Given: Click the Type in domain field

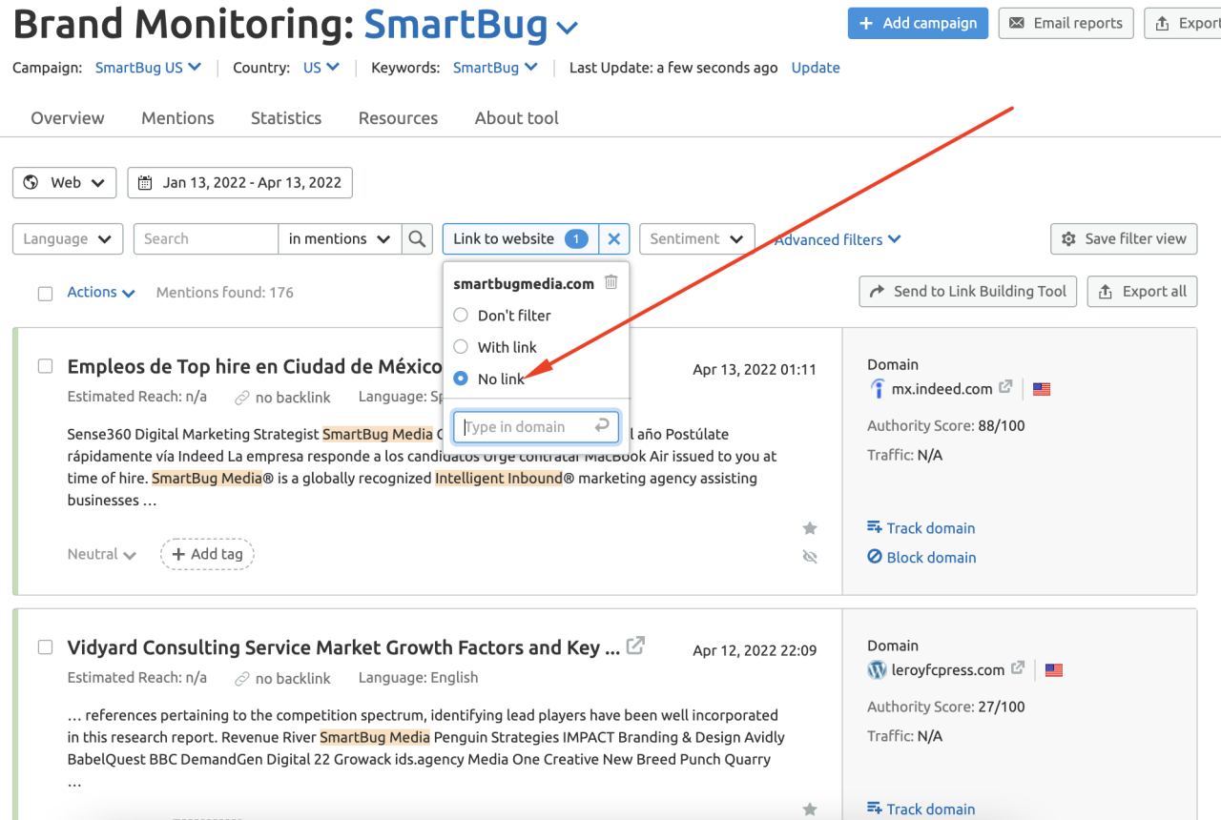Looking at the screenshot, I should pyautogui.click(x=526, y=427).
